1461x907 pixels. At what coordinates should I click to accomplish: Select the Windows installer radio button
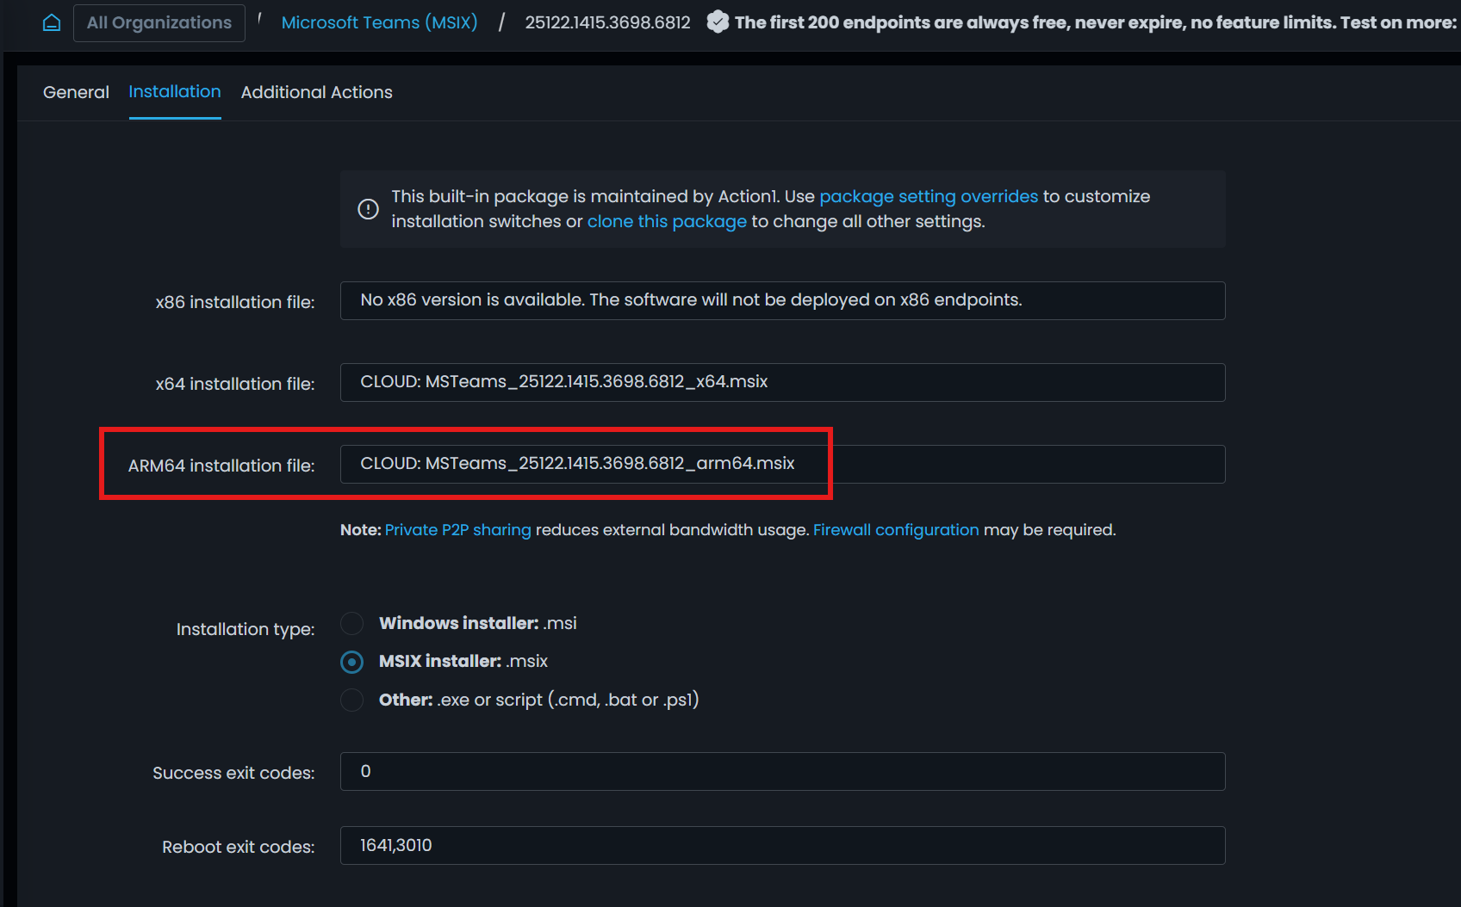pyautogui.click(x=351, y=623)
